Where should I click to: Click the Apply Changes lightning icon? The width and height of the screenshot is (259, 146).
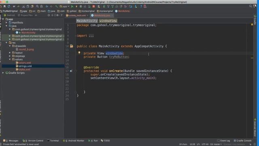pos(76,6)
